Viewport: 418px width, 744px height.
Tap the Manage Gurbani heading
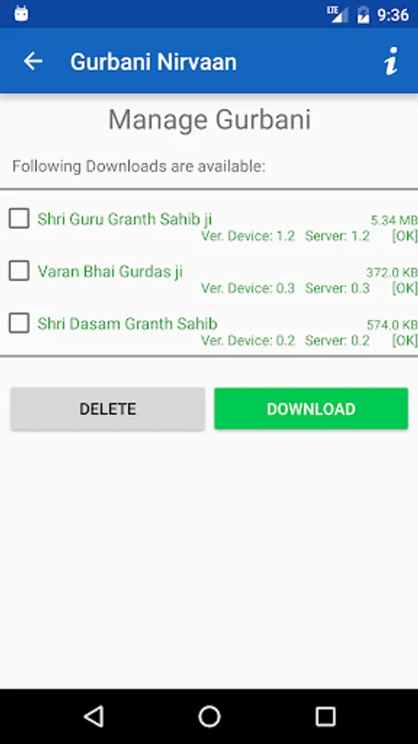[x=210, y=120]
